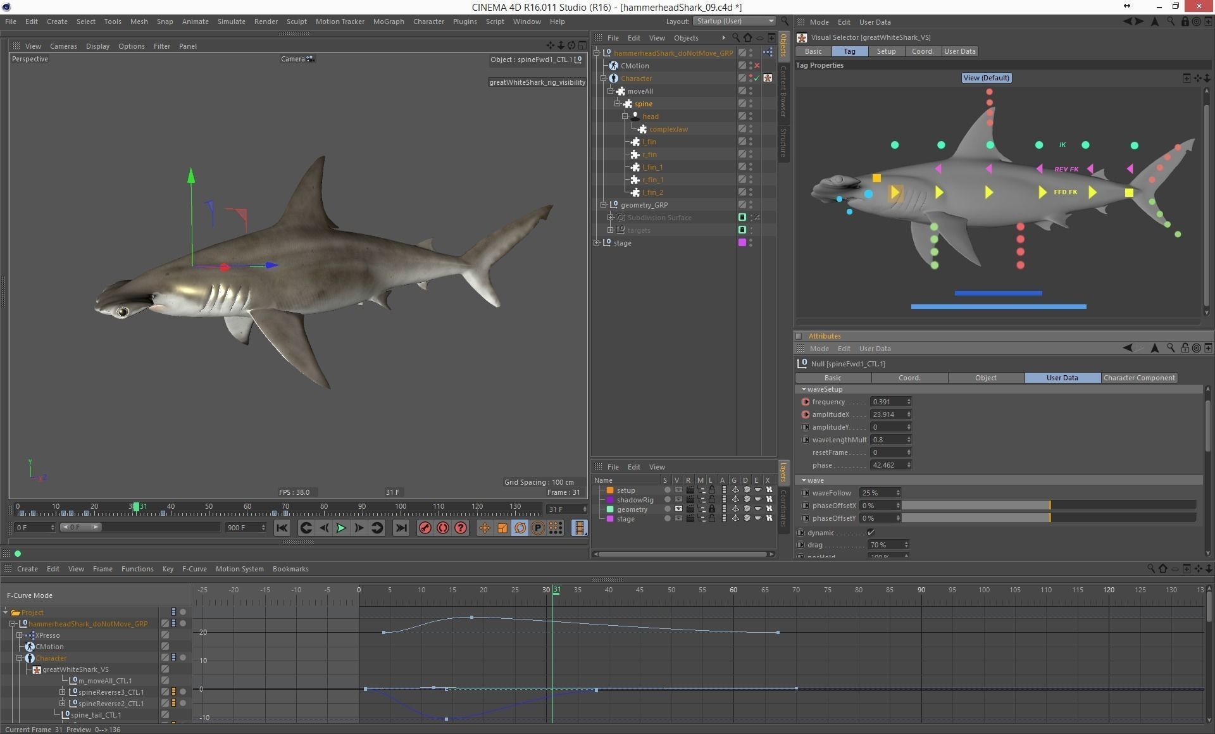1215x734 pixels.
Task: Go to previous key button
Action: click(x=306, y=528)
